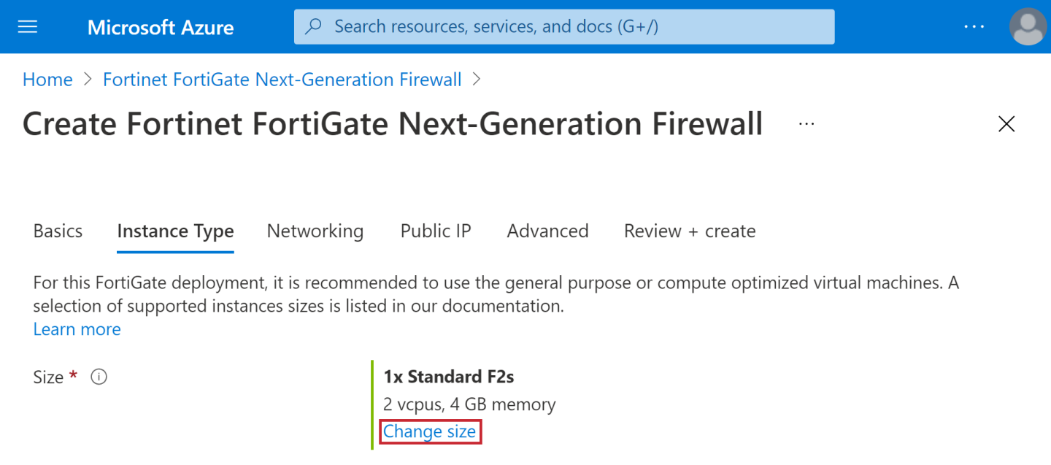Open the top bar ellipsis menu
The width and height of the screenshot is (1051, 465).
974,27
